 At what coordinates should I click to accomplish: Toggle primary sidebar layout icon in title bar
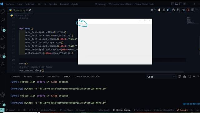coord(172,4)
